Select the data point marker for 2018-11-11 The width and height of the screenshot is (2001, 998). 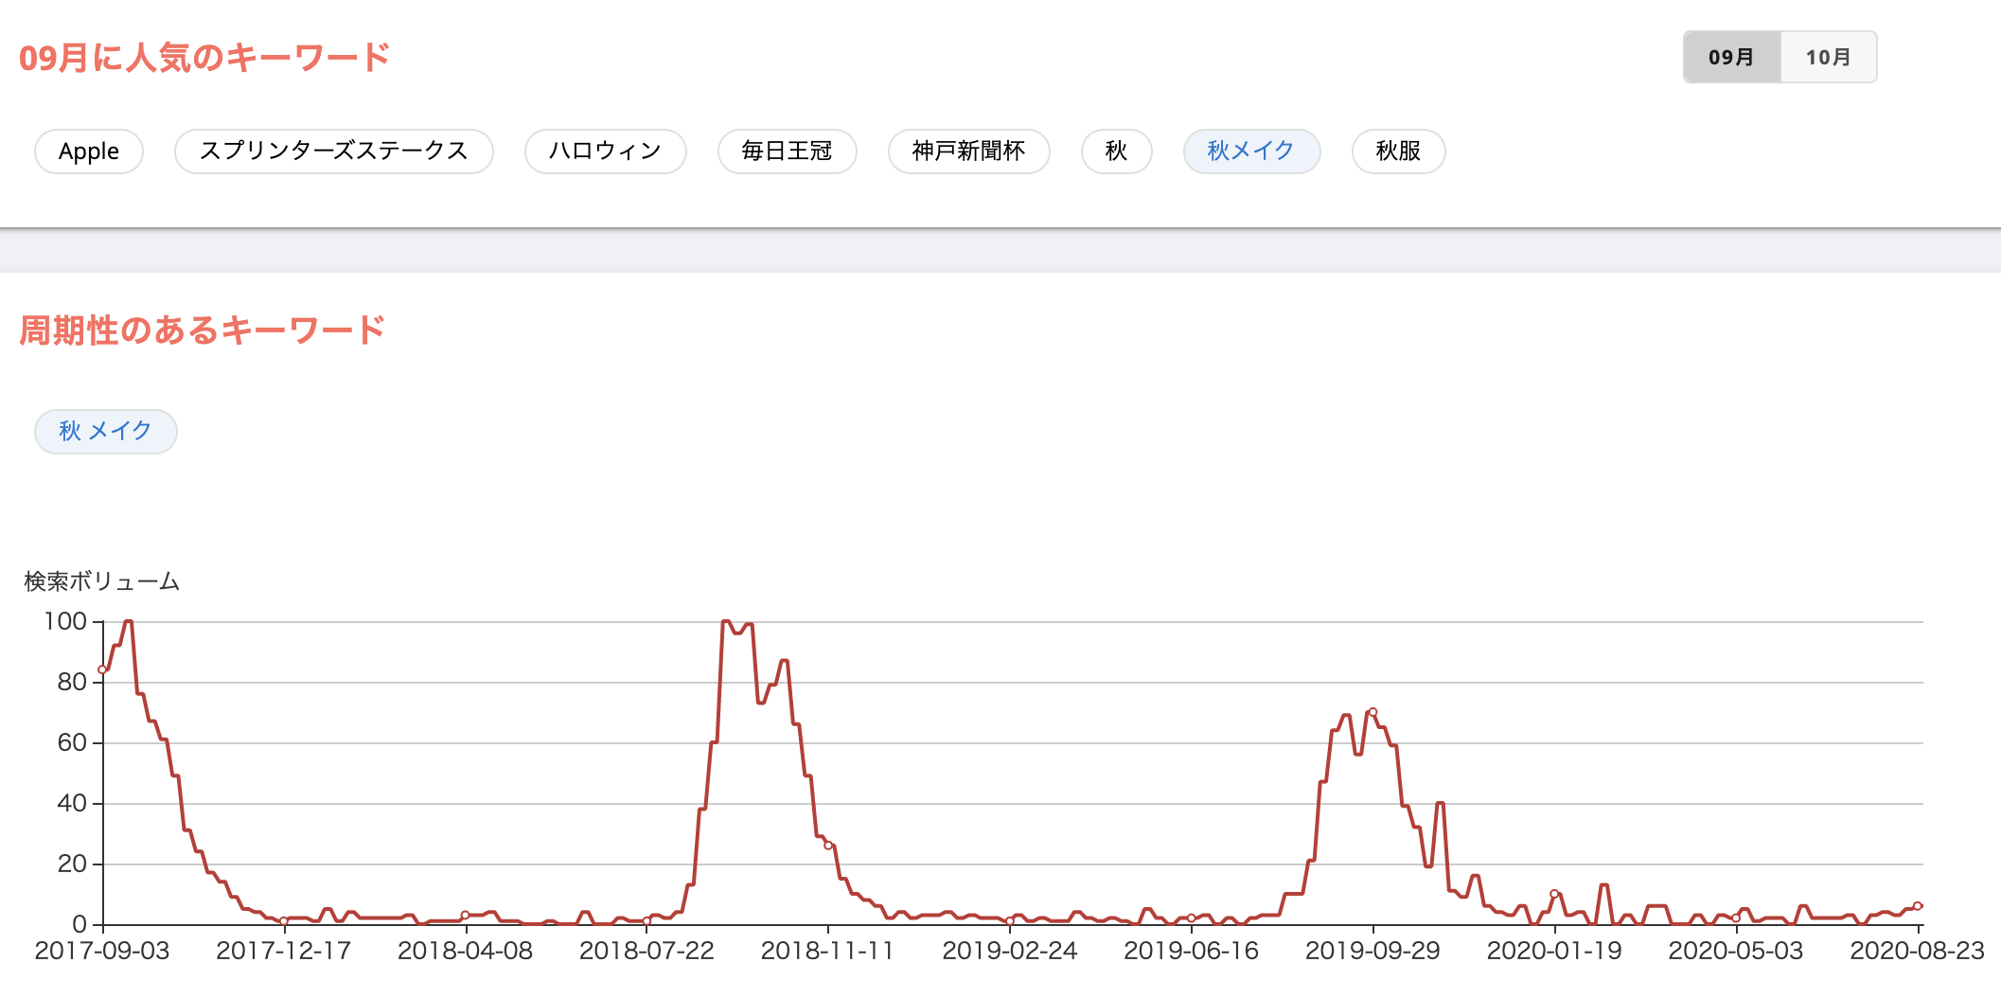[828, 846]
